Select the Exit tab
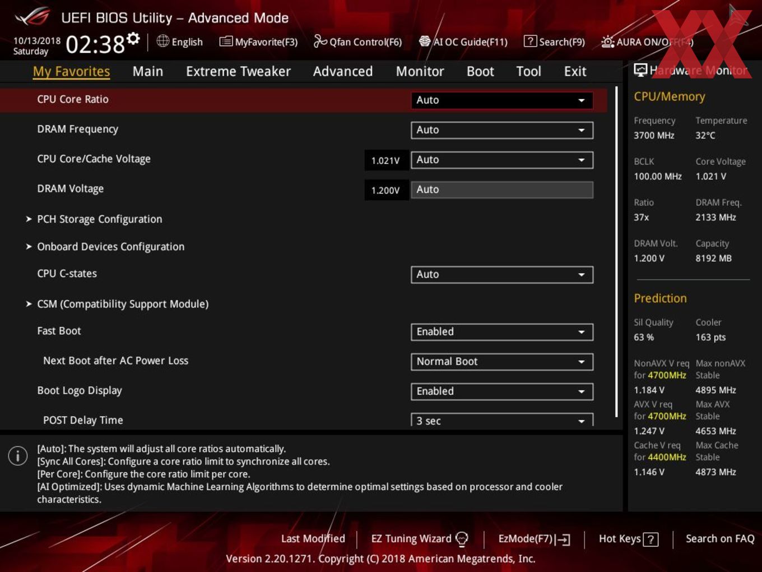The height and width of the screenshot is (572, 762). [575, 71]
